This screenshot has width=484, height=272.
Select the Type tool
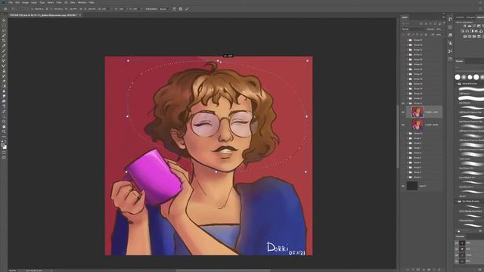(4, 107)
